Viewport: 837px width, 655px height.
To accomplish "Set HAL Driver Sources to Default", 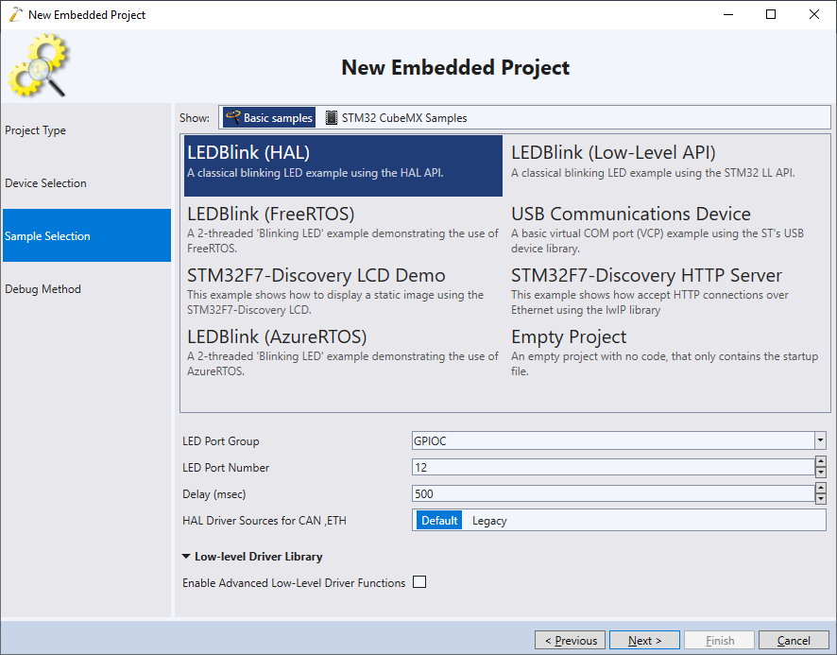I will 439,521.
